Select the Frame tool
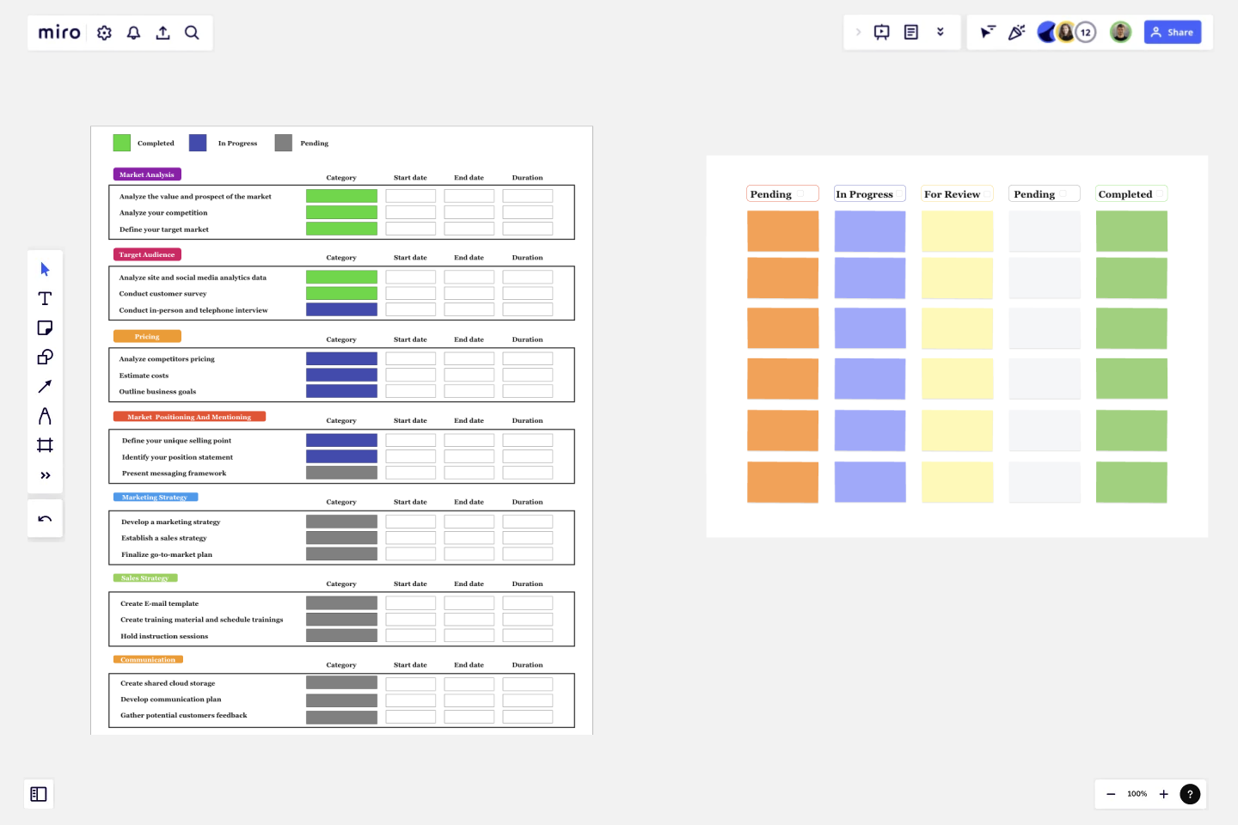The width and height of the screenshot is (1238, 825). (45, 444)
